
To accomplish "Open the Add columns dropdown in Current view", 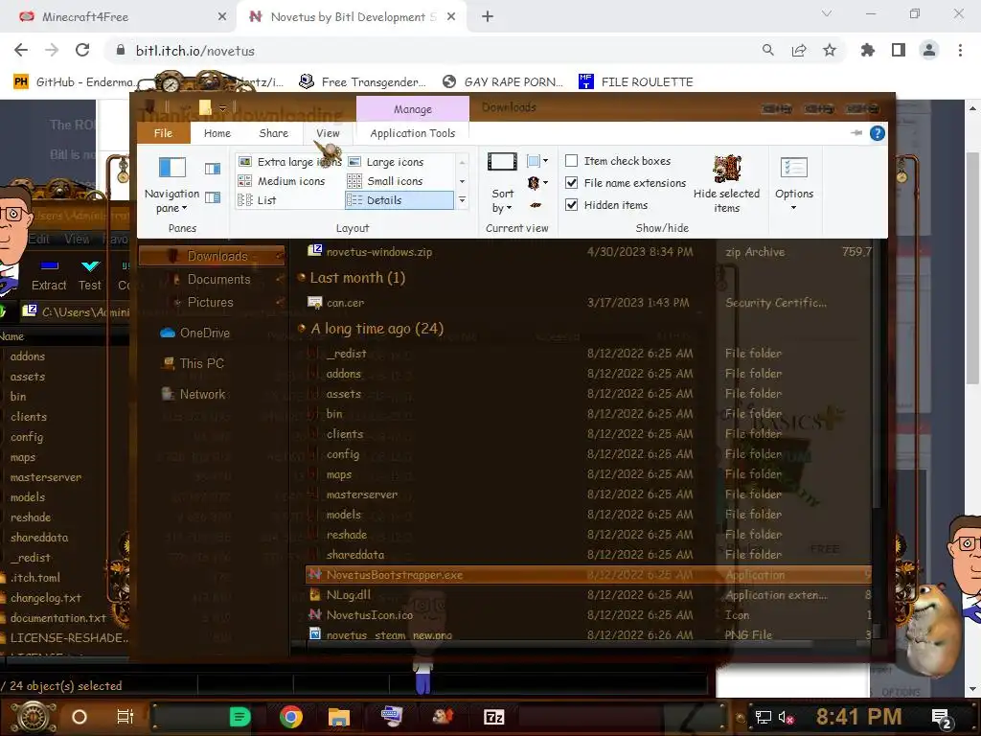I will [537, 183].
